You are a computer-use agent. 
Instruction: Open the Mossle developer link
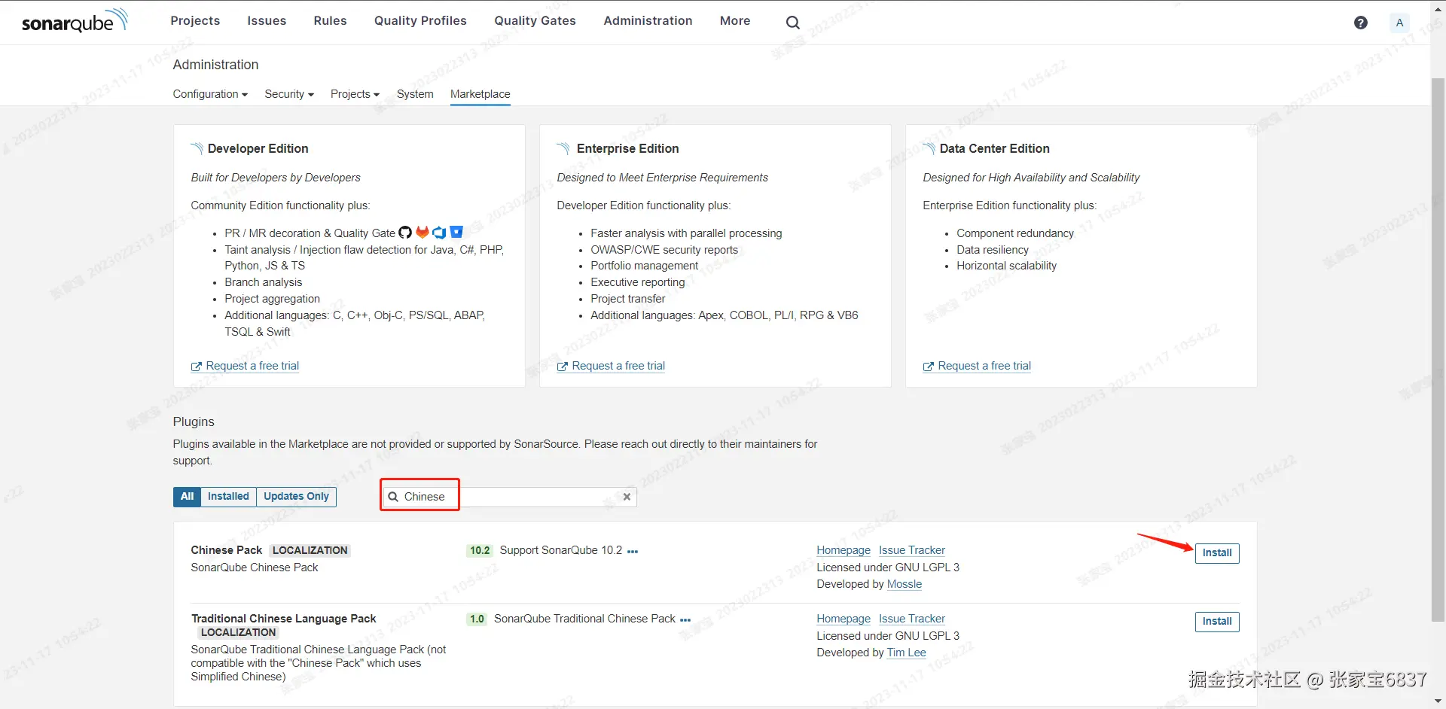pos(904,584)
